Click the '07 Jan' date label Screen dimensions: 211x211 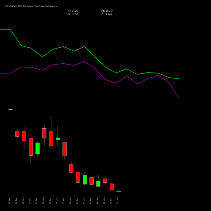63,201
